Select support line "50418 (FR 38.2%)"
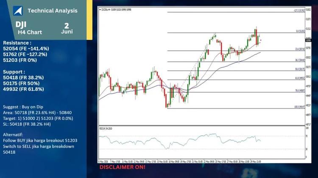The height and width of the screenshot is (178, 318). point(23,77)
